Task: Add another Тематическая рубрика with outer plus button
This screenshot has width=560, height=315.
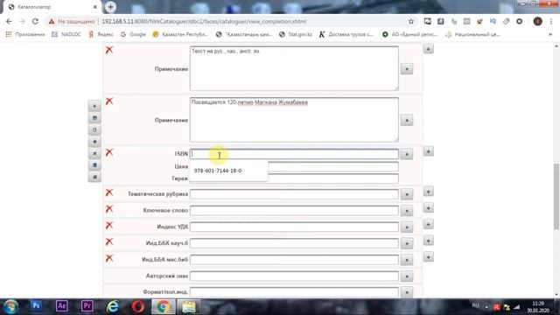Action: click(x=429, y=192)
